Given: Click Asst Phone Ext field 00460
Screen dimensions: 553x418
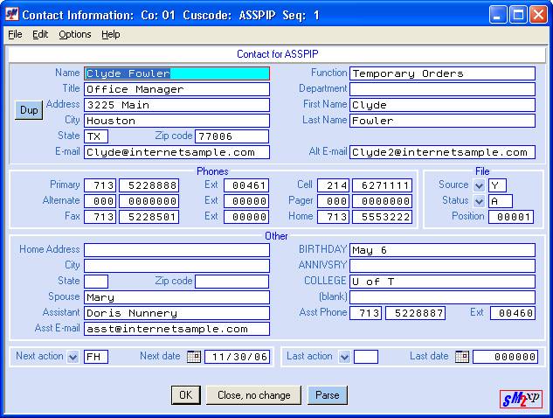Looking at the screenshot, I should tap(513, 313).
